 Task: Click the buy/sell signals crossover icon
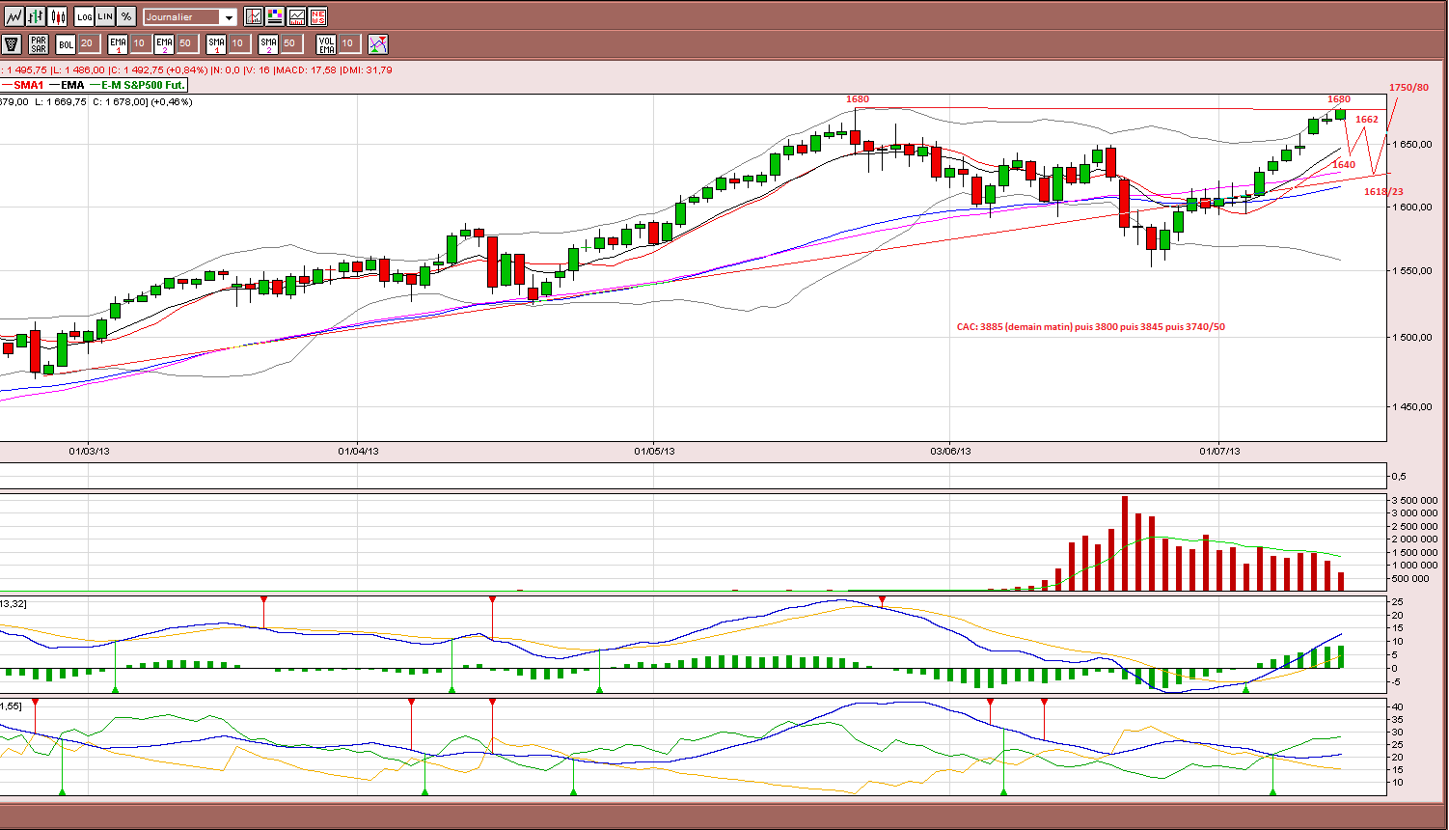(x=378, y=43)
